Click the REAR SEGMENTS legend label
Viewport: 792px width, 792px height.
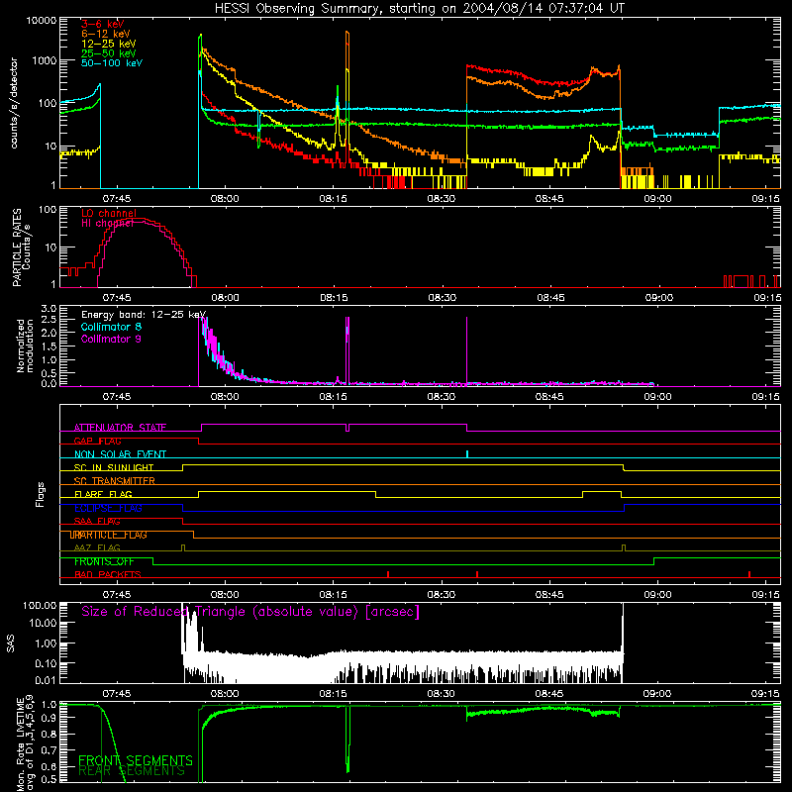click(x=132, y=771)
